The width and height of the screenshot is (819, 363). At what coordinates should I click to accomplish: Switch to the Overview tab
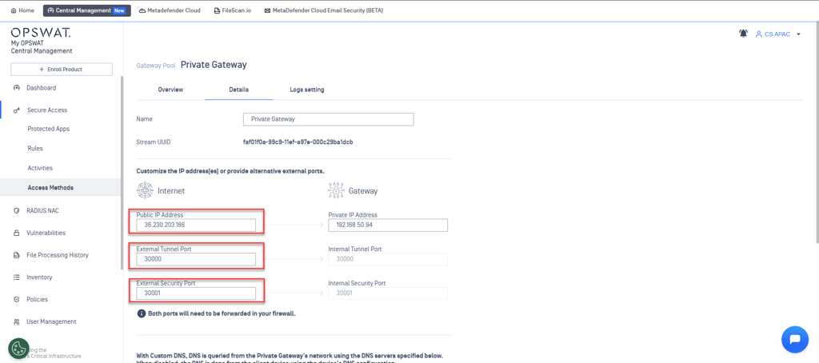[170, 90]
